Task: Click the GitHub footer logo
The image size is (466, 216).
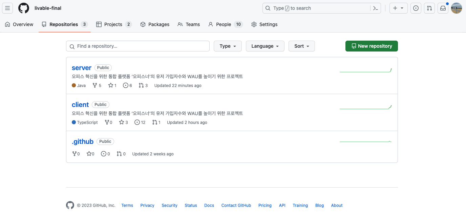Action: pyautogui.click(x=70, y=206)
